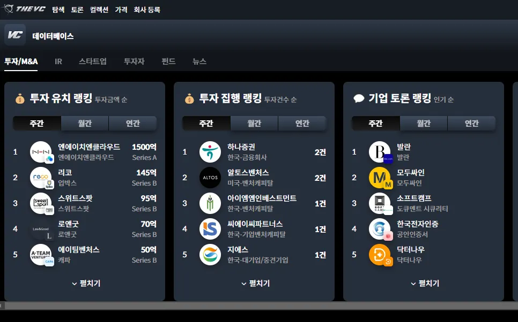Viewport: 518px width, 322px height.
Task: Expand 펼치기 under 투자 집행 랭킹
Action: pyautogui.click(x=256, y=283)
